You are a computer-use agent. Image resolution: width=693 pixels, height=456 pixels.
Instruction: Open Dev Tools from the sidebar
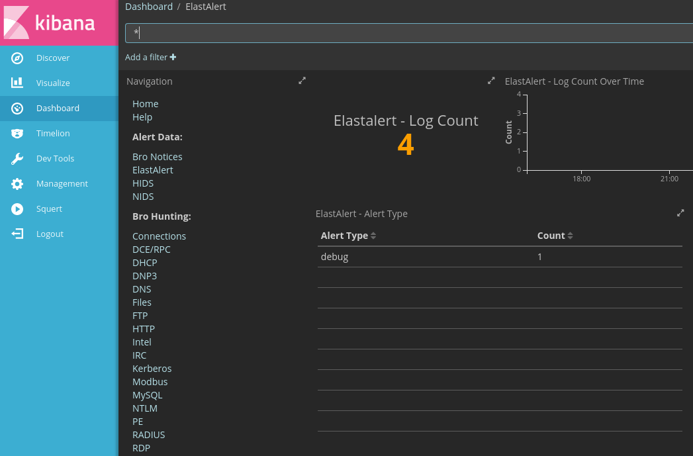(x=59, y=159)
